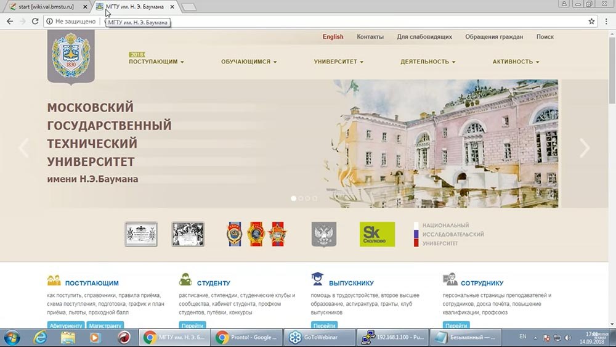Open the media player taskbar icon

pos(95,338)
